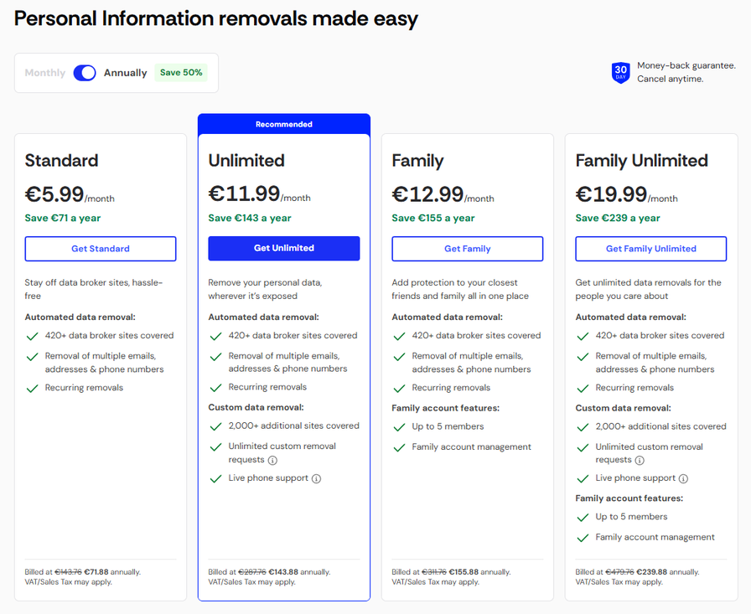Open info icon for Family Unlimited live phone support
This screenshot has width=751, height=614.
[683, 479]
